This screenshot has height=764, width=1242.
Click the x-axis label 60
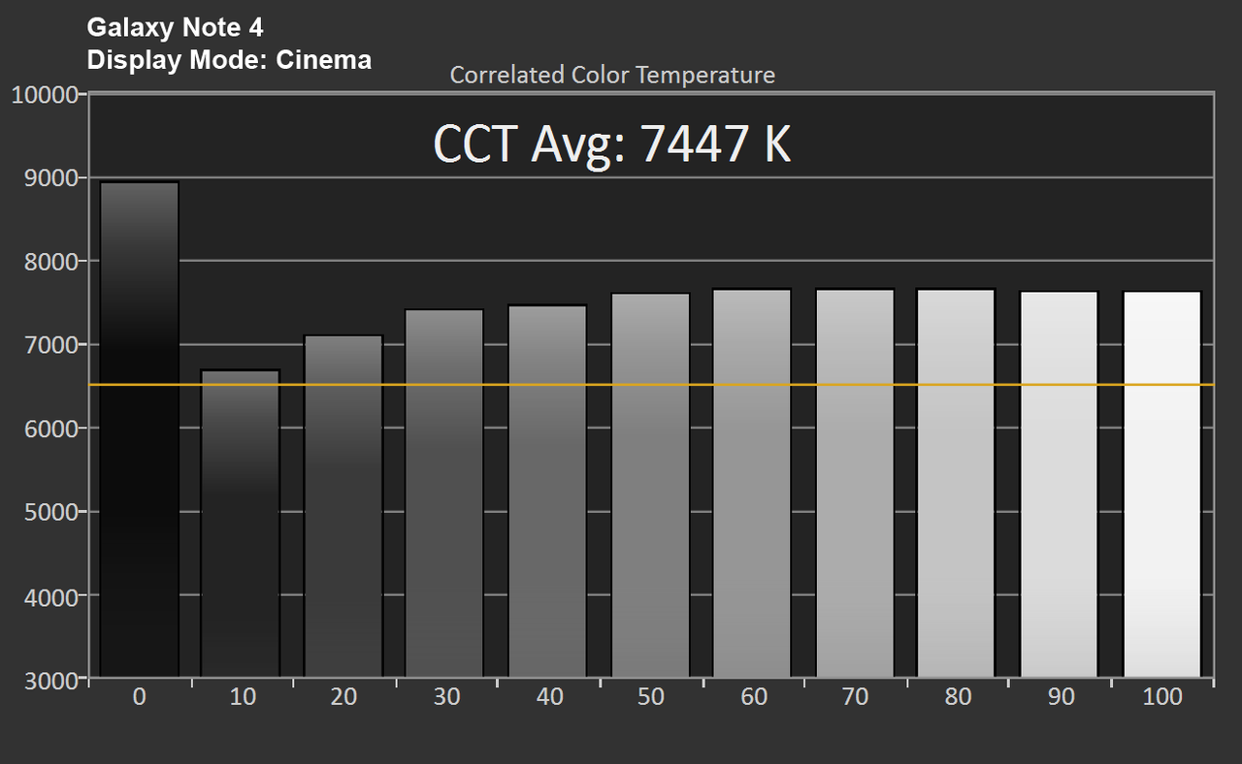[x=754, y=697]
